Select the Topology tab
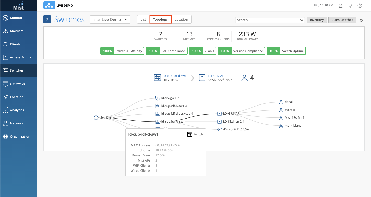This screenshot has height=197, width=371. (x=160, y=19)
